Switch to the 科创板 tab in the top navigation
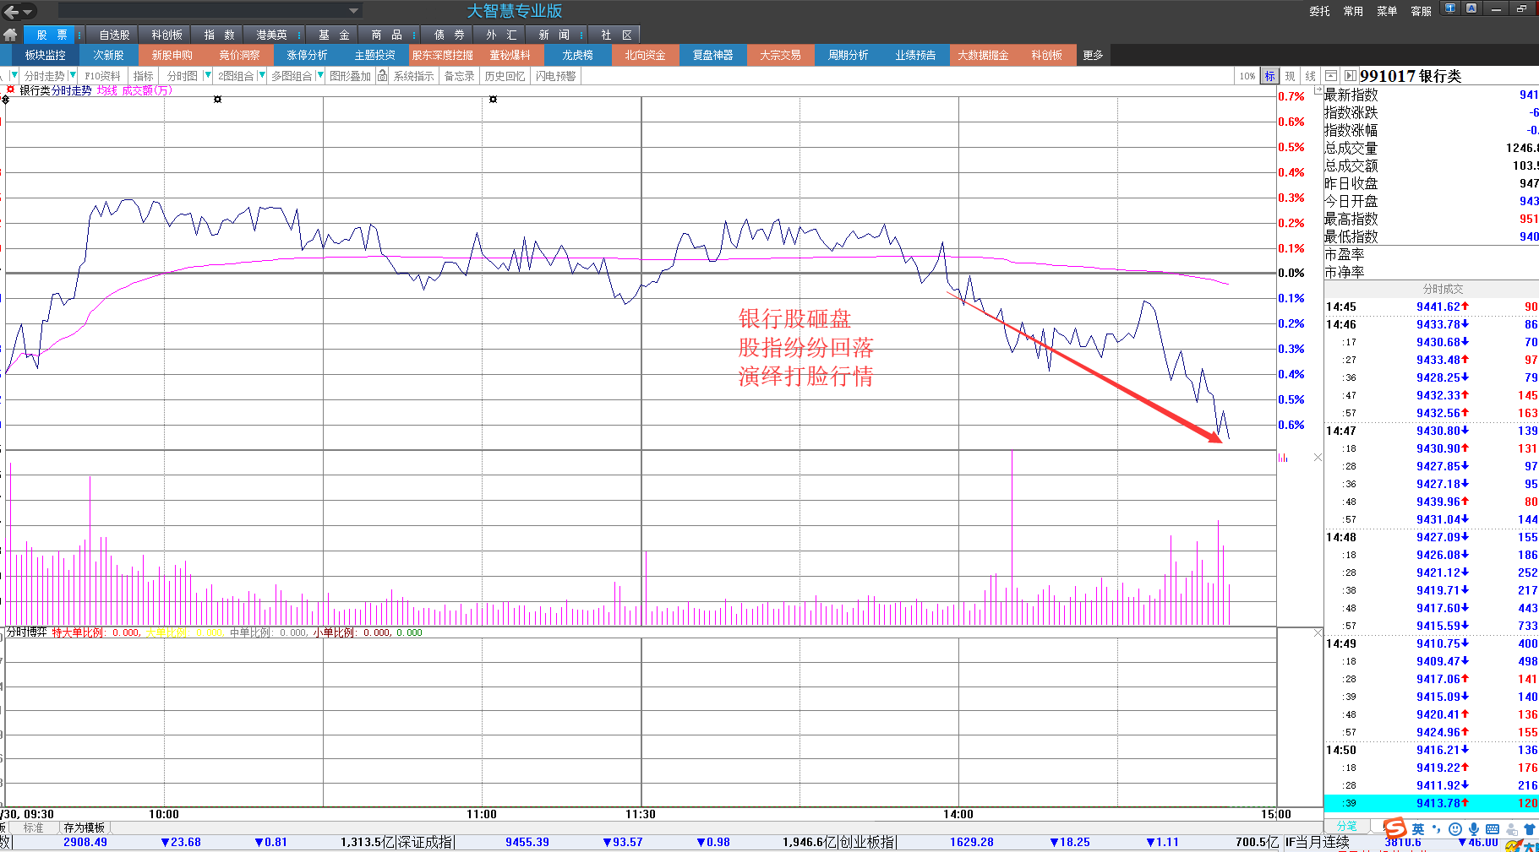This screenshot has width=1539, height=852. (x=166, y=35)
